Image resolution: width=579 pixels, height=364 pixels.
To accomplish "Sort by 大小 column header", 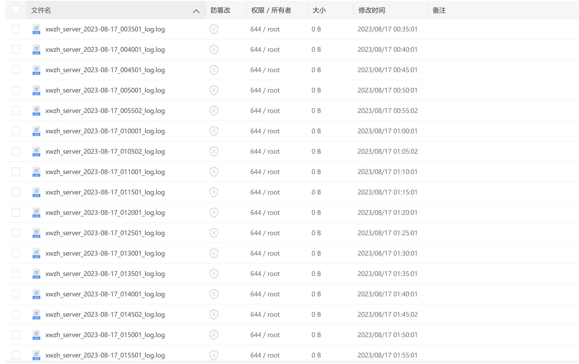I will 319,10.
